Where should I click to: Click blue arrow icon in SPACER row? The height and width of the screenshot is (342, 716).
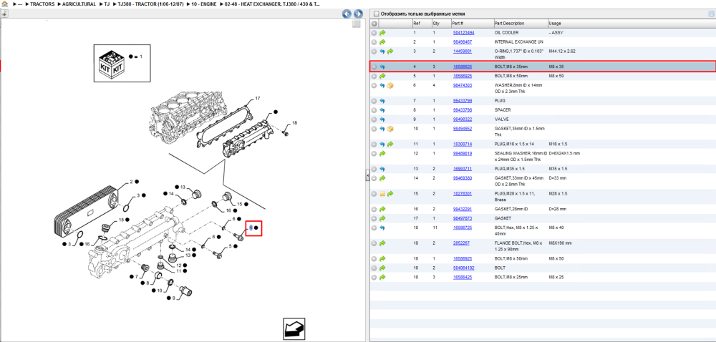point(382,110)
